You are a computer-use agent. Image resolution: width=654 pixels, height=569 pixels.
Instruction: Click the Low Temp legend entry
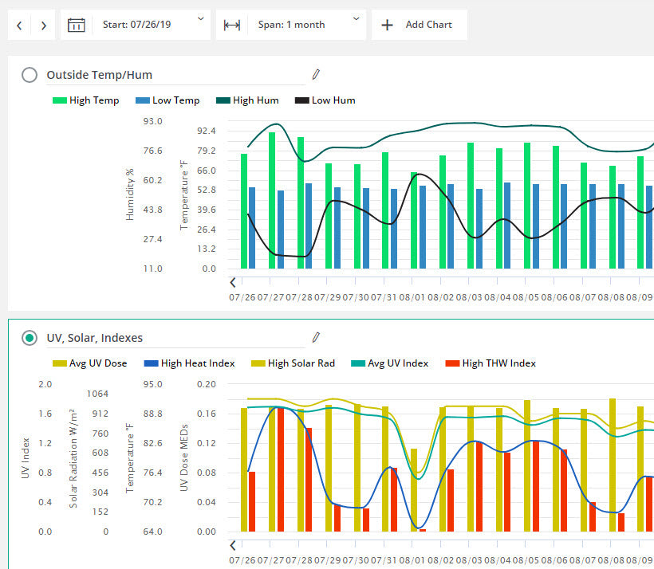167,100
